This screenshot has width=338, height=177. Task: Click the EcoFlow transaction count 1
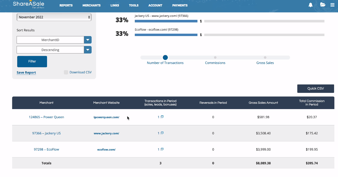click(x=158, y=149)
